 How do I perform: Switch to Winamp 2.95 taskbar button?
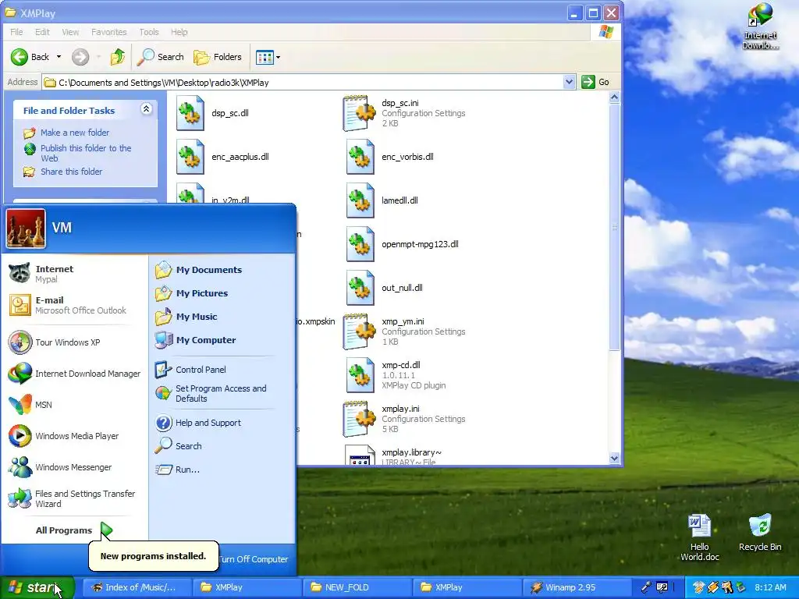577,587
